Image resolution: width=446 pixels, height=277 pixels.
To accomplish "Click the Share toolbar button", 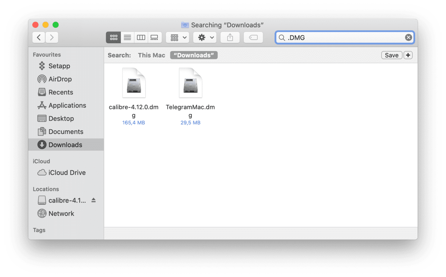I will coord(230,37).
